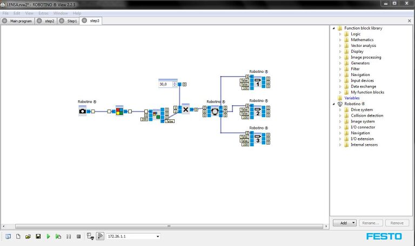This screenshot has width=415, height=246.
Task: Toggle the wireless connect button
Action: click(x=100, y=236)
